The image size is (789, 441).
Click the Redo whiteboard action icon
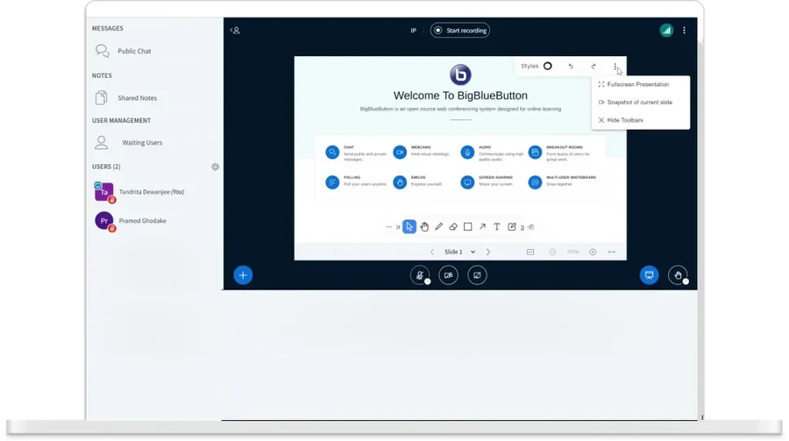click(x=594, y=66)
